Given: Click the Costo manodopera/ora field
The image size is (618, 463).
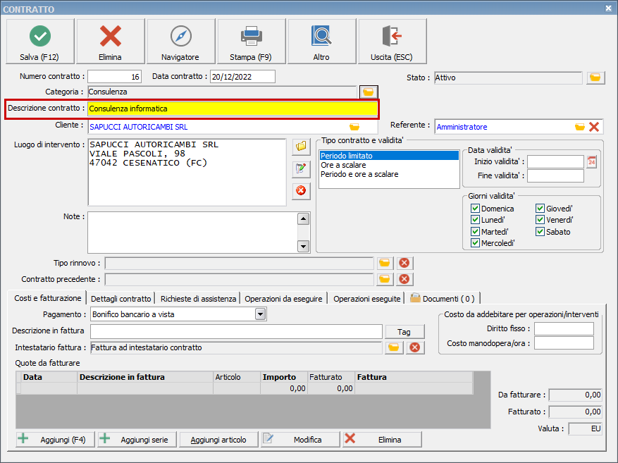Looking at the screenshot, I should (x=564, y=343).
